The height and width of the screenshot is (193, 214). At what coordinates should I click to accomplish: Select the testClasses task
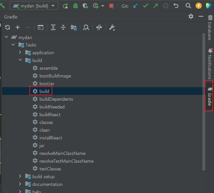point(50,169)
